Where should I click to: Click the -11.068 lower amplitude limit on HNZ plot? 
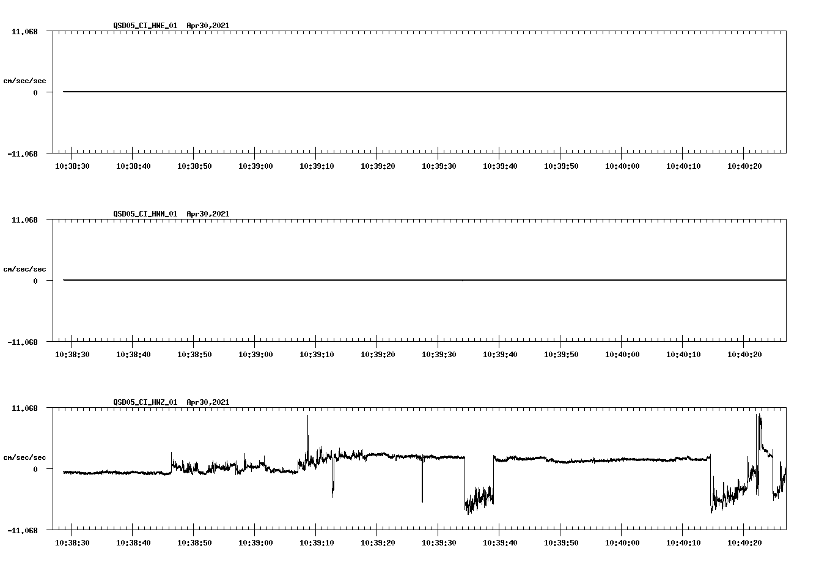tap(23, 531)
